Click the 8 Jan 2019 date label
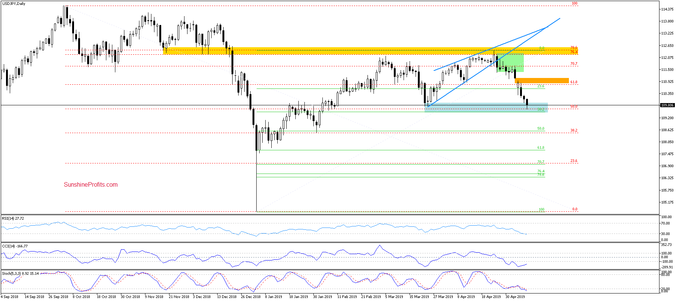Screen dimensions: 679x301 274,297
